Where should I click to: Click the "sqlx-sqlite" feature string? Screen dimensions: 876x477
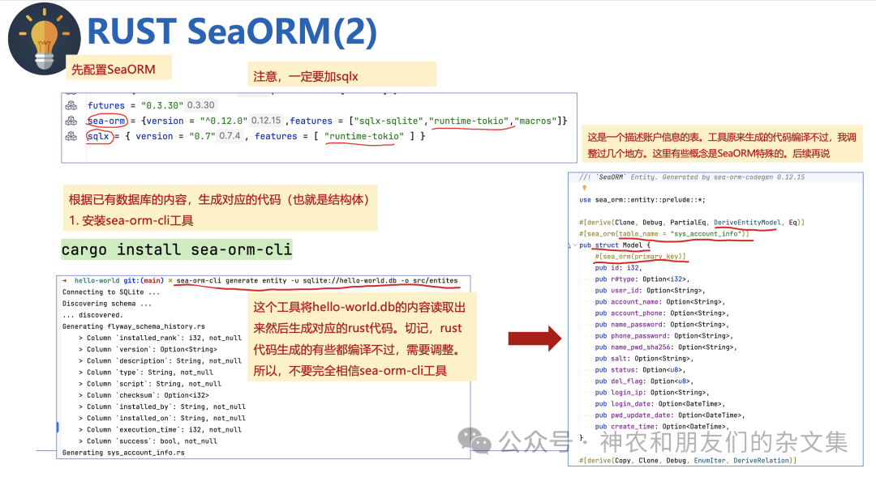click(389, 121)
